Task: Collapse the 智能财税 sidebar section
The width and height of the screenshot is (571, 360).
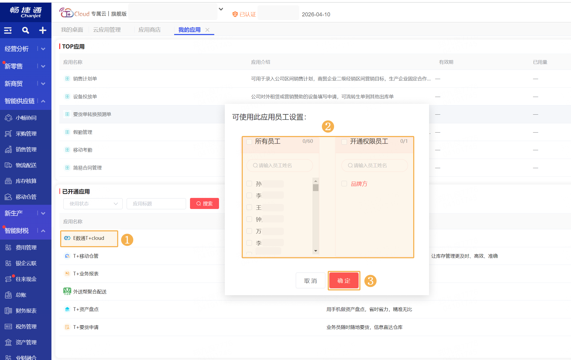Action: (x=43, y=231)
